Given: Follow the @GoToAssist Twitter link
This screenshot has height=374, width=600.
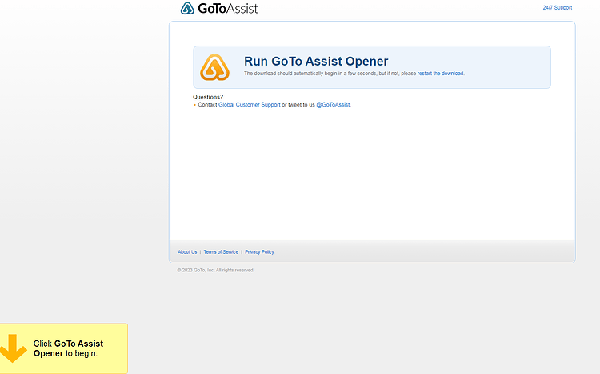Looking at the screenshot, I should (x=333, y=105).
